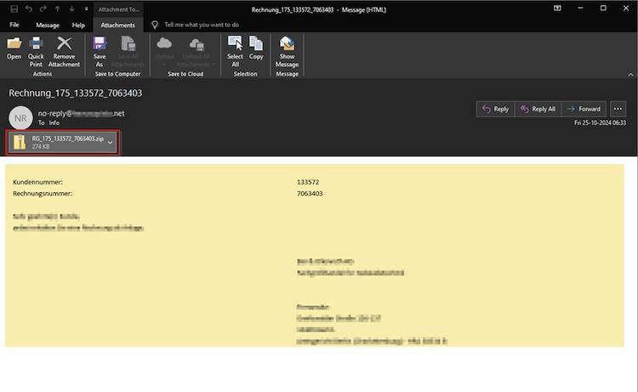Select the RG_175_133572_7063403.zip attachment
Image resolution: width=638 pixels, height=392 pixels.
(x=62, y=142)
